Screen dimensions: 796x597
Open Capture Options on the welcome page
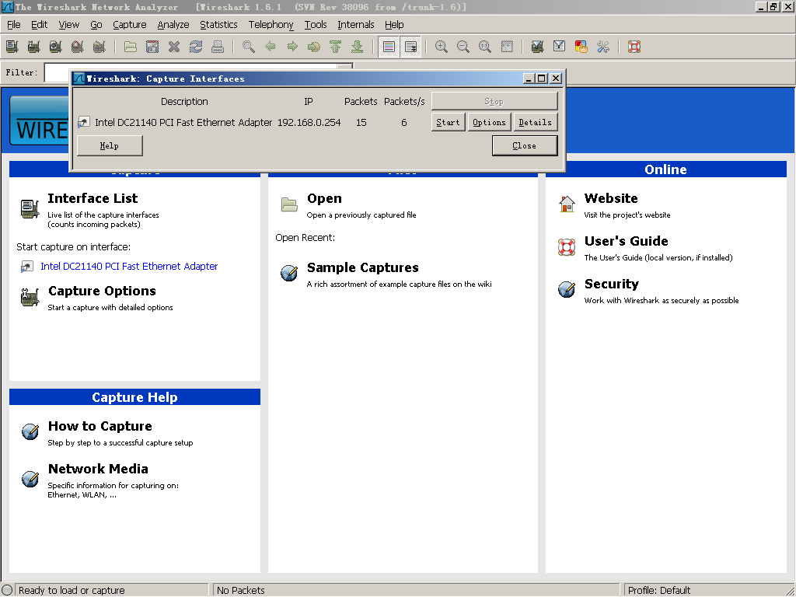(102, 291)
